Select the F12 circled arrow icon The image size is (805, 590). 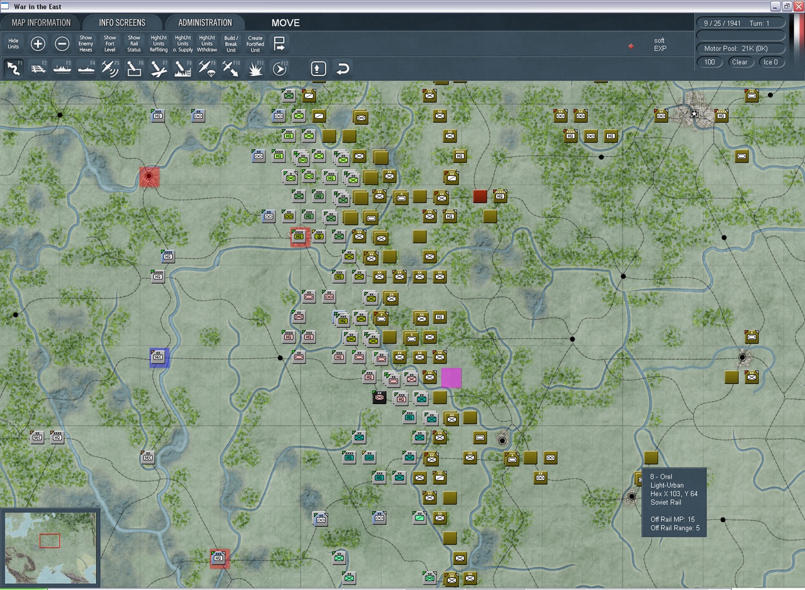point(279,68)
